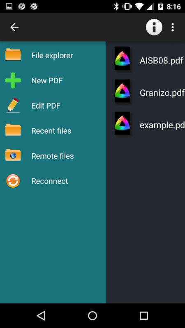Tap the Reconnect text label

[x=49, y=181]
